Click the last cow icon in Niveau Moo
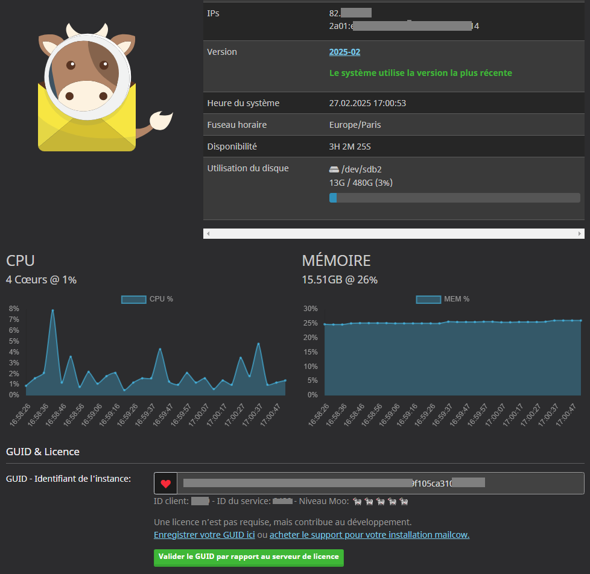Screen dimensions: 590x574 pyautogui.click(x=404, y=502)
